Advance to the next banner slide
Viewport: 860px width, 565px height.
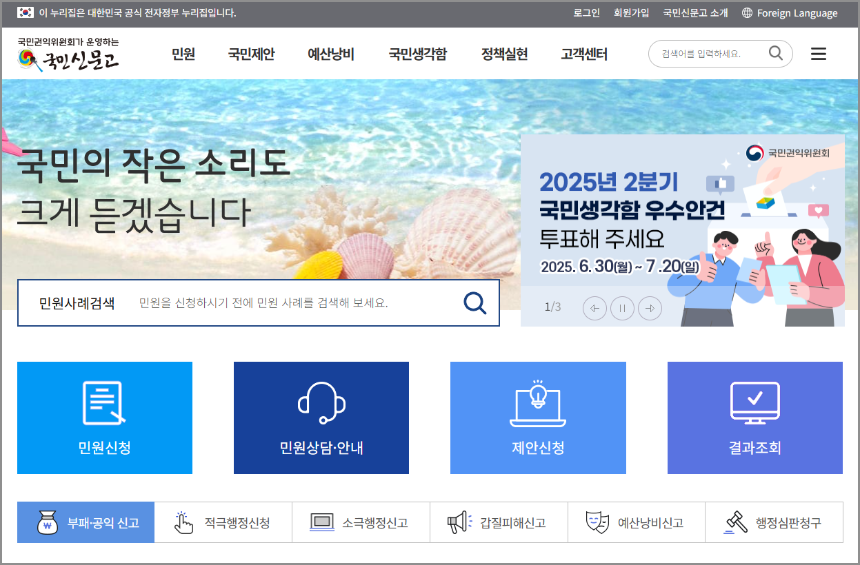[650, 308]
